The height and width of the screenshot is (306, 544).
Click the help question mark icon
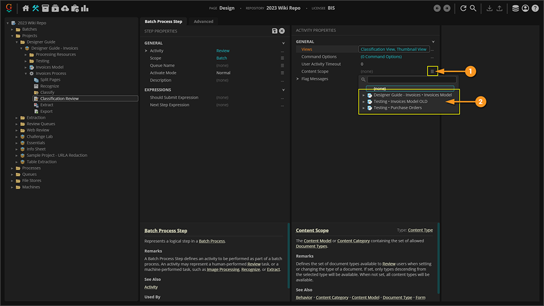[x=535, y=8]
